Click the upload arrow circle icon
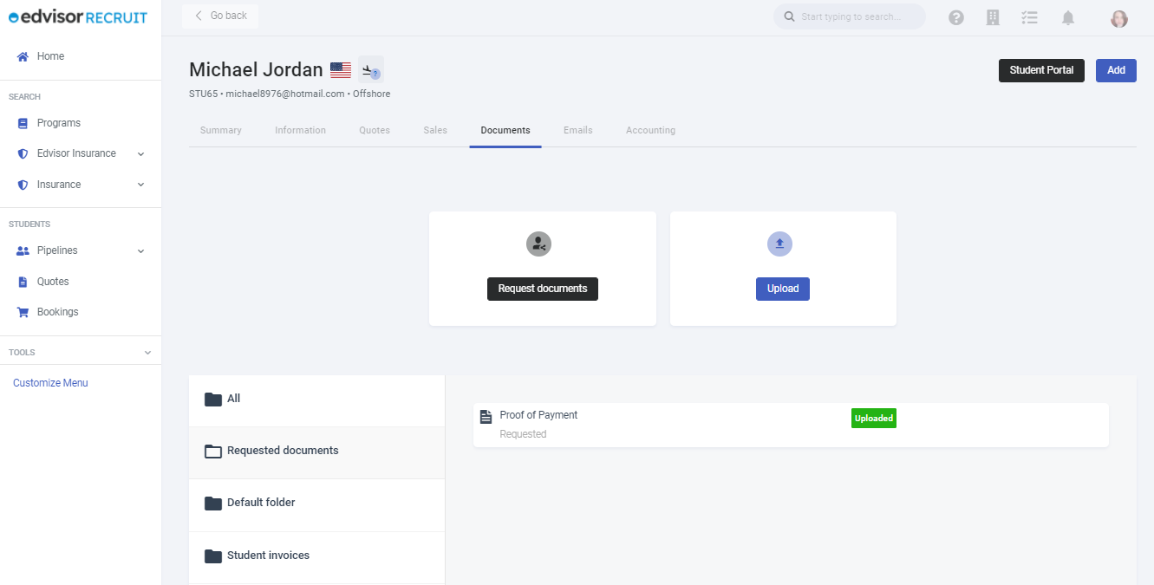Viewport: 1154px width, 585px height. click(779, 244)
